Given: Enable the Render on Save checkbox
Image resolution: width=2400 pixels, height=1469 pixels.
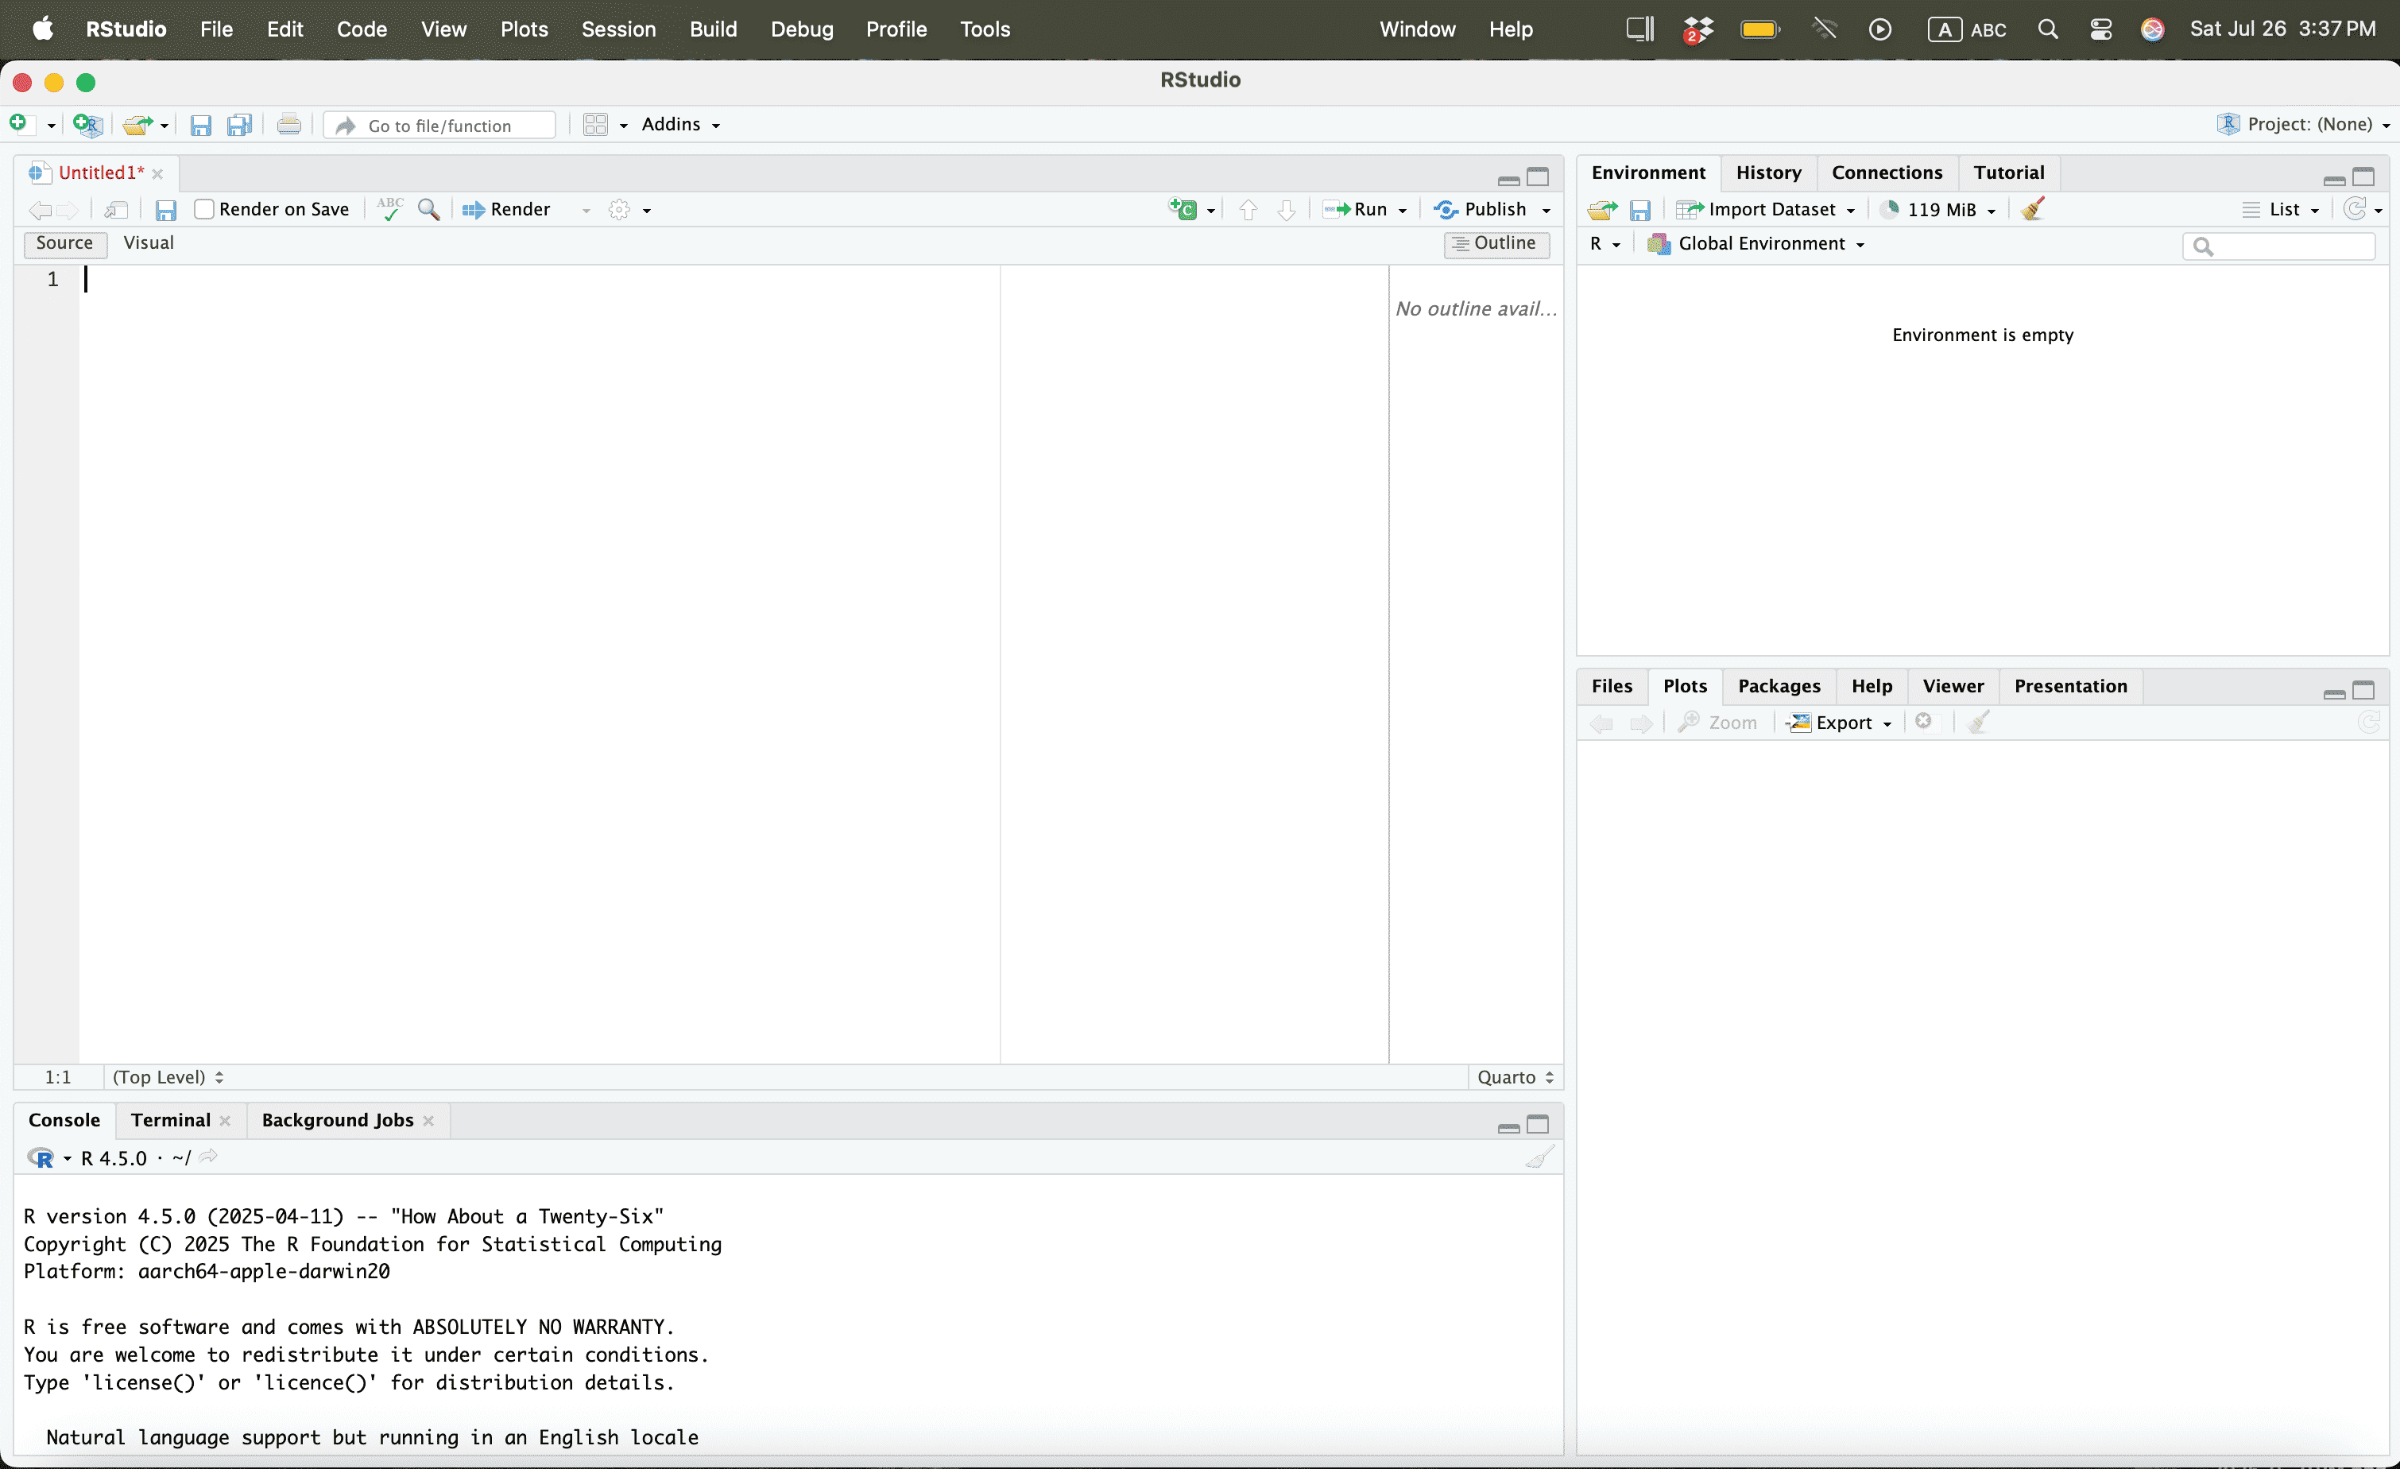Looking at the screenshot, I should 204,209.
